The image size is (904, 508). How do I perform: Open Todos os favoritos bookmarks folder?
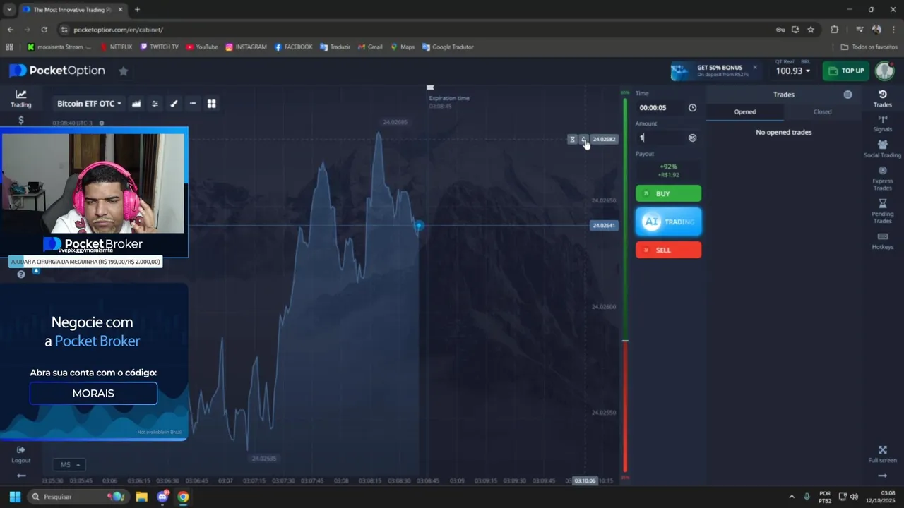click(869, 47)
